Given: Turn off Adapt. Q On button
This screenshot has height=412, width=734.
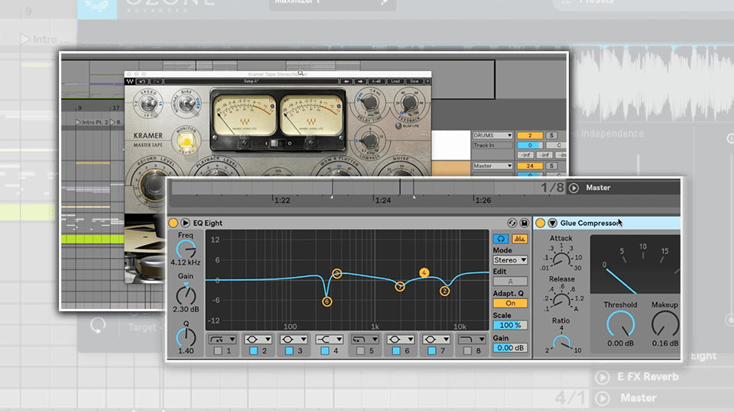Looking at the screenshot, I should 510,303.
